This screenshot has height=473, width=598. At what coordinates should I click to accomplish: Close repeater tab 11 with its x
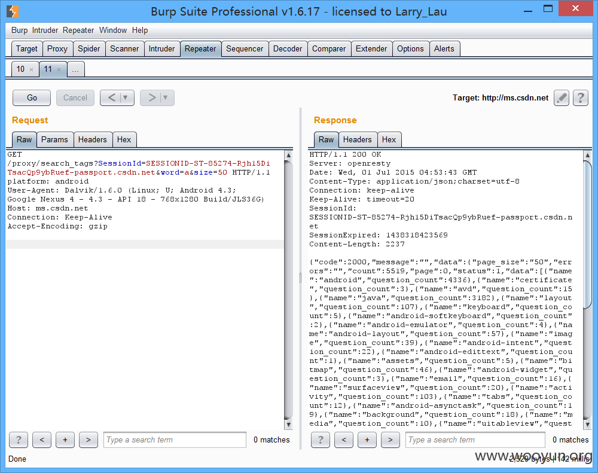[59, 69]
